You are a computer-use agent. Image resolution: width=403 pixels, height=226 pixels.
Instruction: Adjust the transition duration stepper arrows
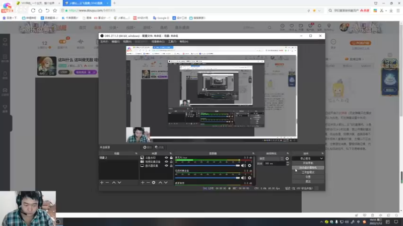287,164
